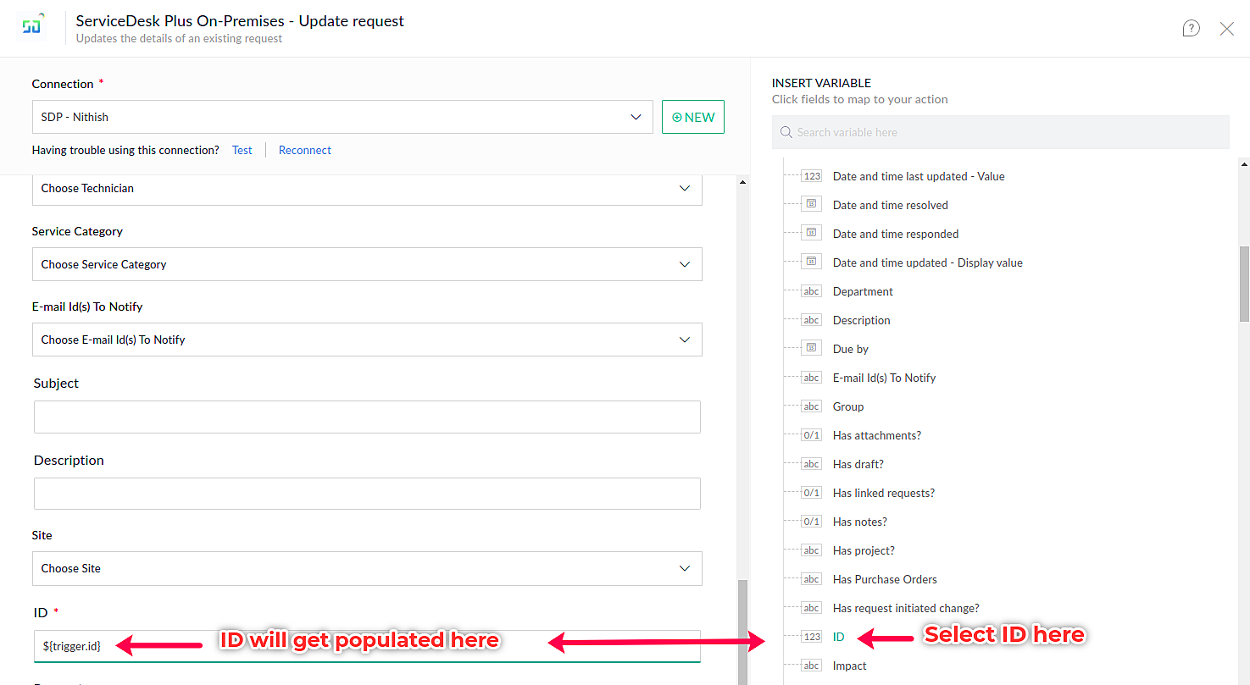This screenshot has width=1250, height=685.
Task: Click the 123 icon beside ID variable
Action: (812, 637)
